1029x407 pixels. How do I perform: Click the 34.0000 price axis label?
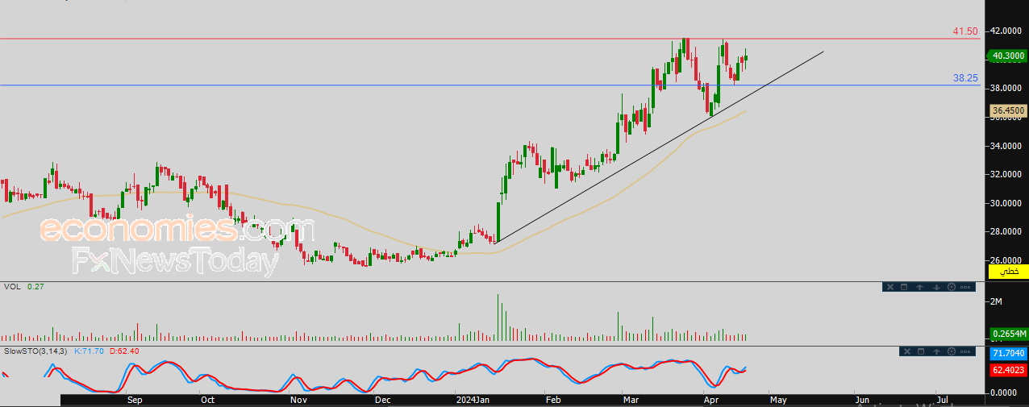pyautogui.click(x=1007, y=146)
